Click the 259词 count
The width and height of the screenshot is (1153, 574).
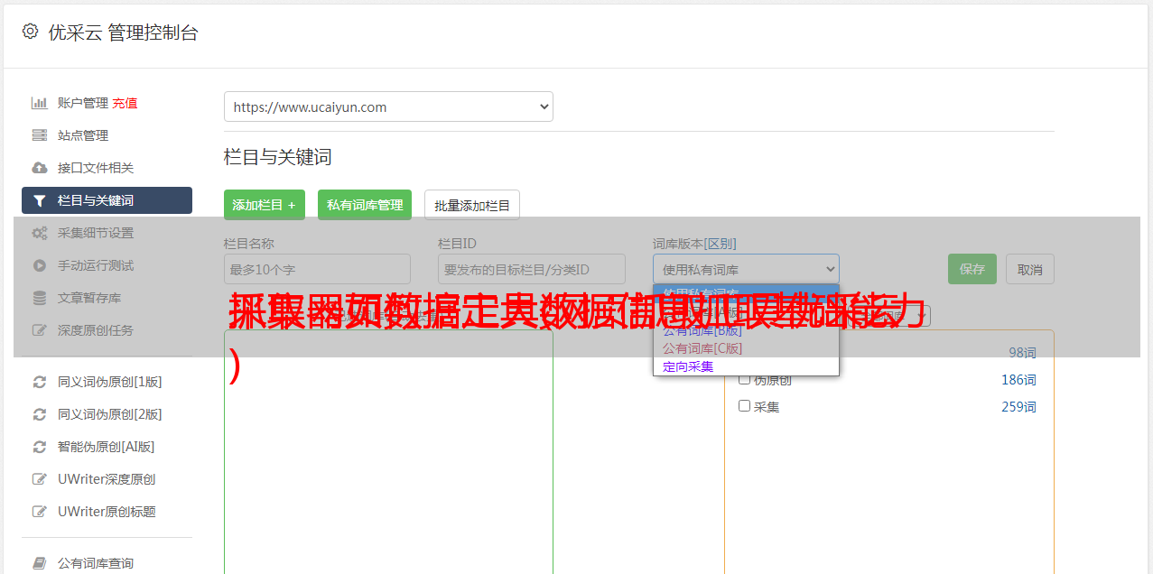point(1018,407)
